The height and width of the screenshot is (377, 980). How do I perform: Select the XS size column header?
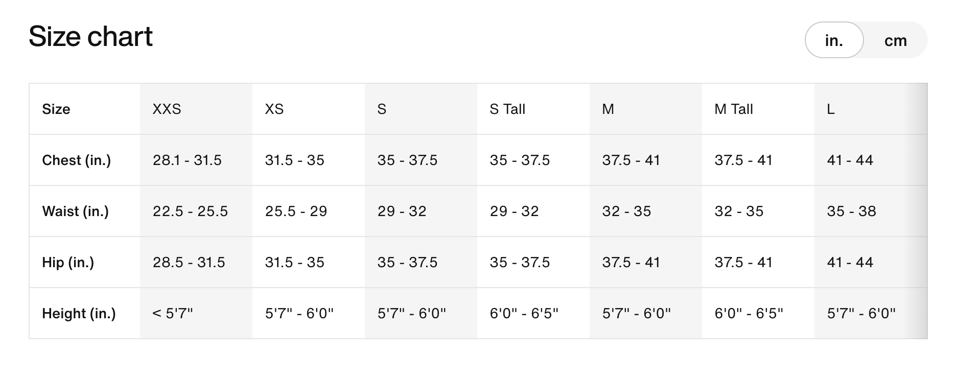[274, 109]
